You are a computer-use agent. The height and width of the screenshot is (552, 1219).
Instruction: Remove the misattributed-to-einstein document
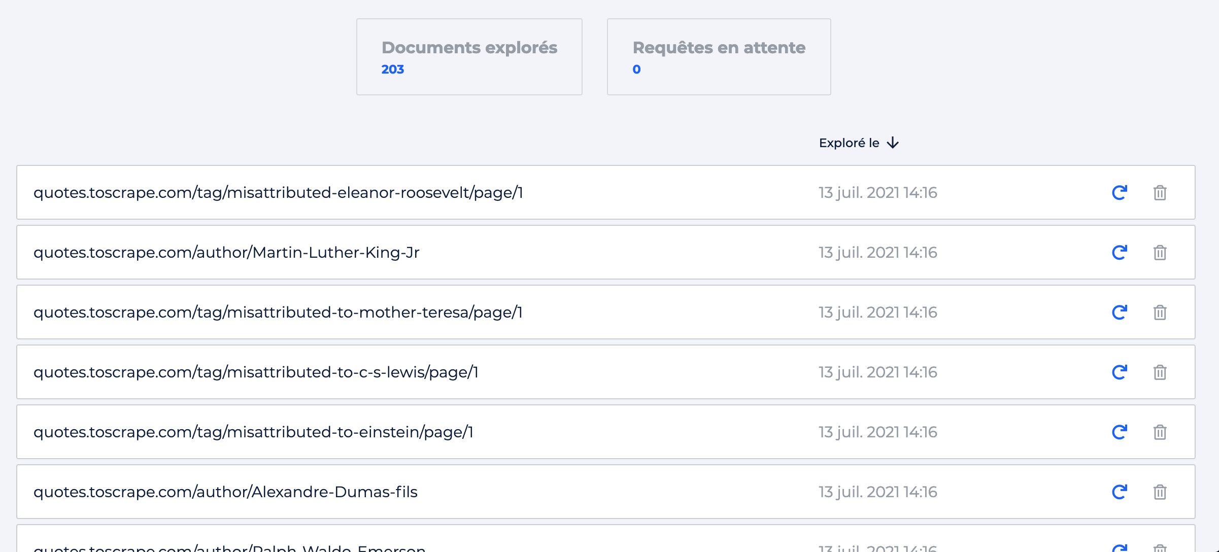point(1160,432)
